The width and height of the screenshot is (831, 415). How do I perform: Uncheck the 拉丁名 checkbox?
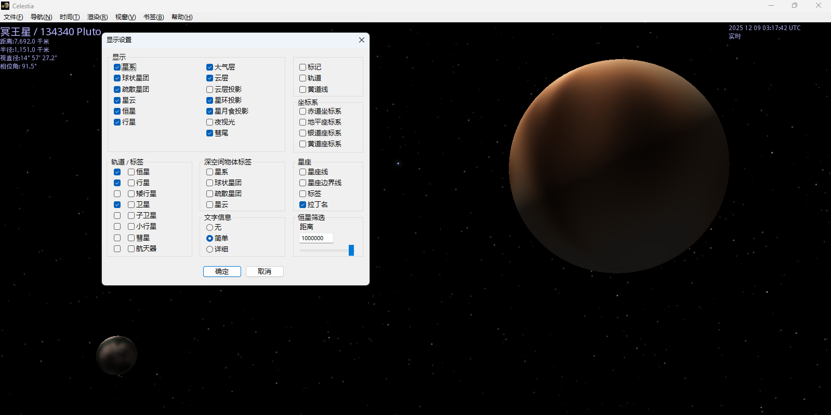click(302, 205)
